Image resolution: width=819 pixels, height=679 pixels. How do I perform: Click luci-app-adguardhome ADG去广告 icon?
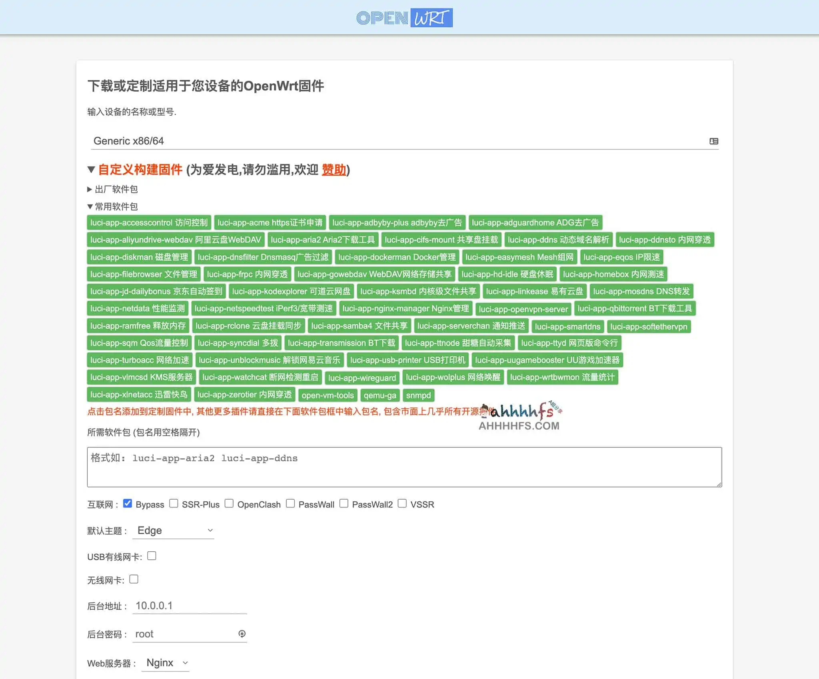click(x=535, y=222)
